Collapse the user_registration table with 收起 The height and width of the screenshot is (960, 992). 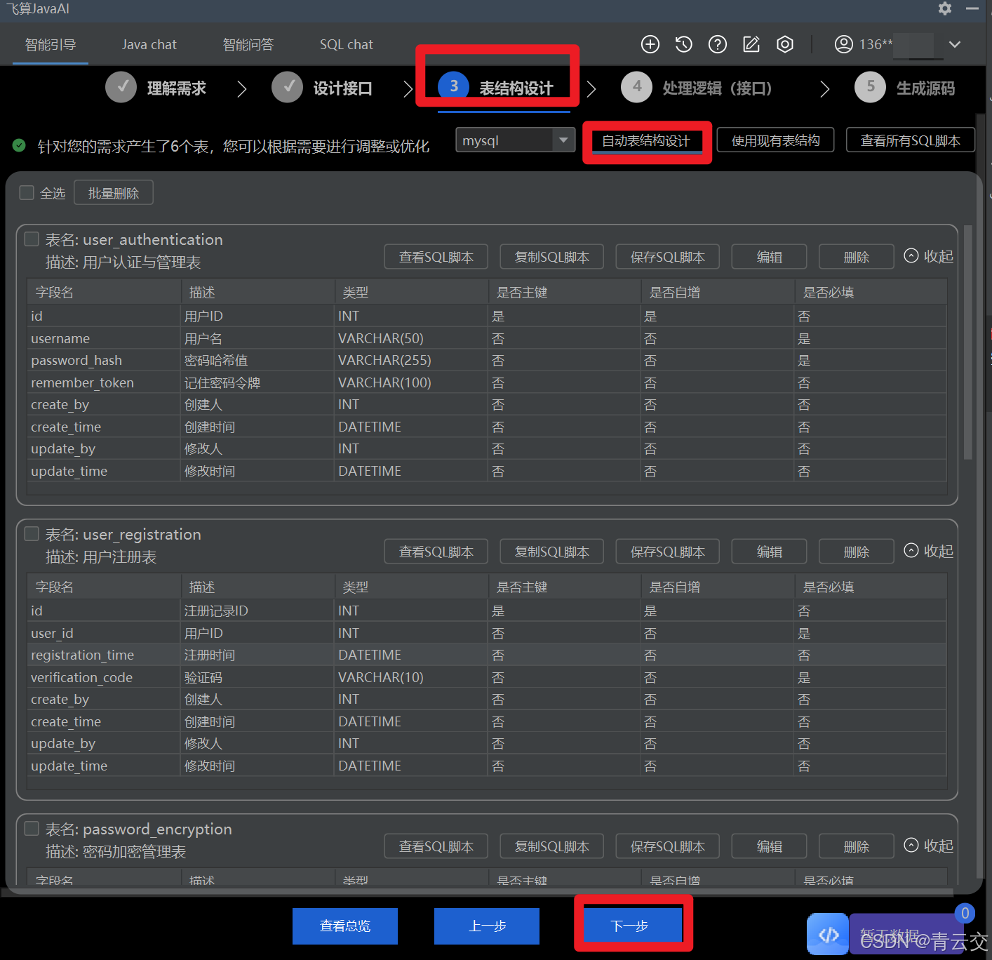[928, 551]
